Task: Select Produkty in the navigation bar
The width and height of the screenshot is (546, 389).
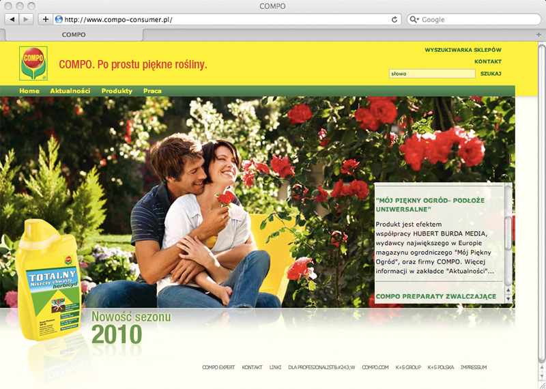Action: click(117, 91)
